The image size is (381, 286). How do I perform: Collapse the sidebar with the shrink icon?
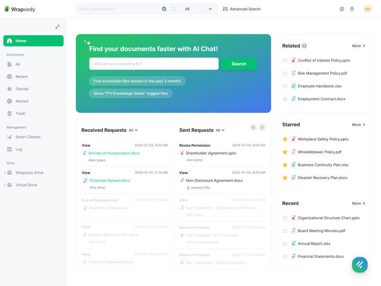coord(57,27)
